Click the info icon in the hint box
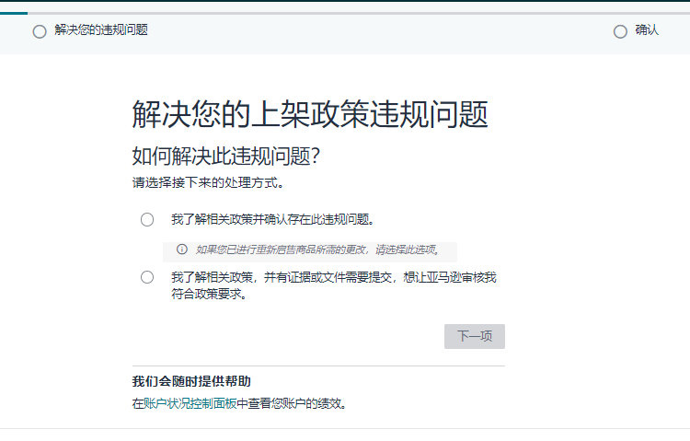The image size is (690, 441). click(x=182, y=250)
